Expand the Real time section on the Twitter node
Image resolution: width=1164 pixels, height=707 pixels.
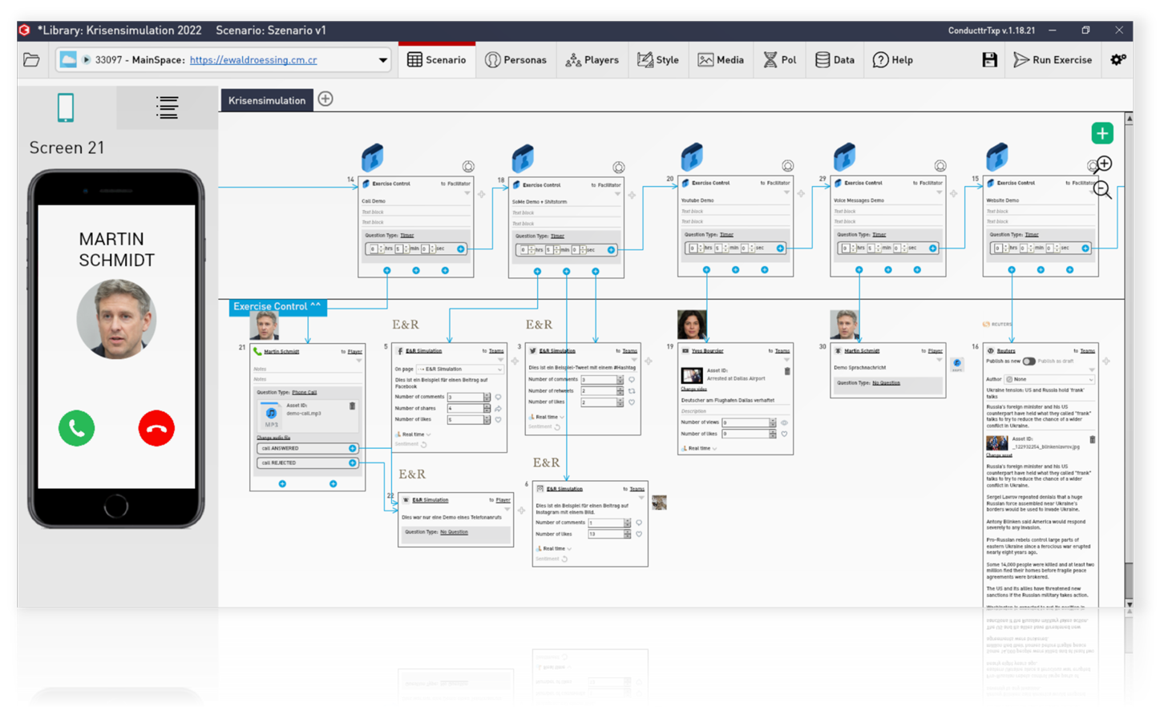[548, 417]
